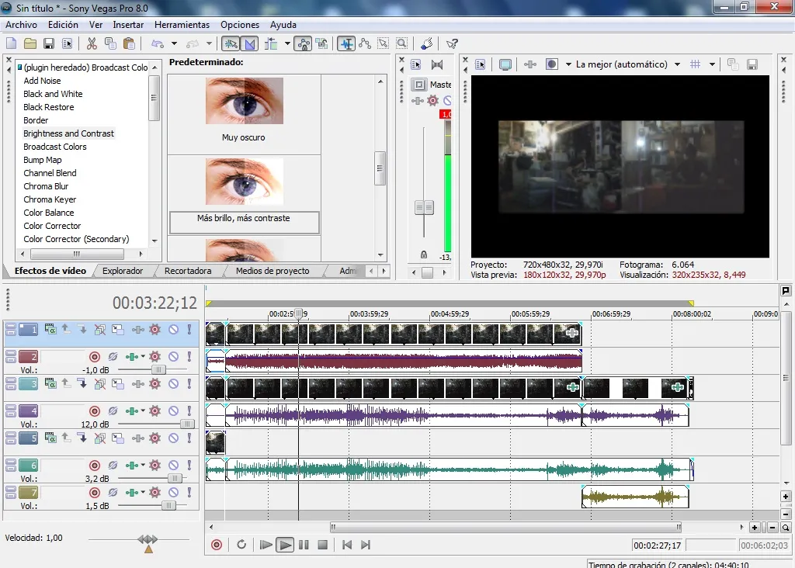The width and height of the screenshot is (795, 568).
Task: Open the Herramientas menu
Action: (182, 25)
